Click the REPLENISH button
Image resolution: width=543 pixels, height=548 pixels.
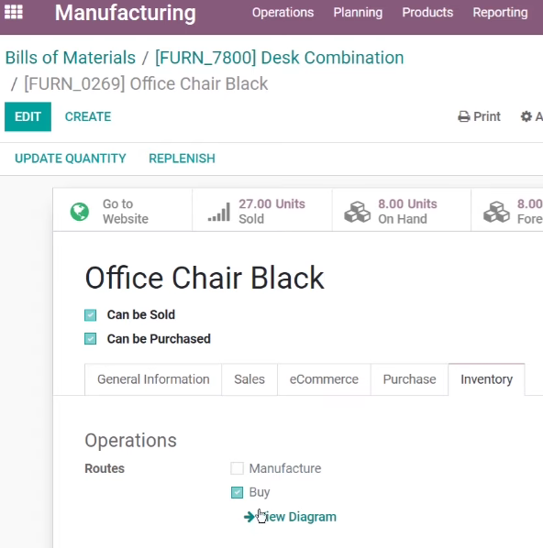182,159
